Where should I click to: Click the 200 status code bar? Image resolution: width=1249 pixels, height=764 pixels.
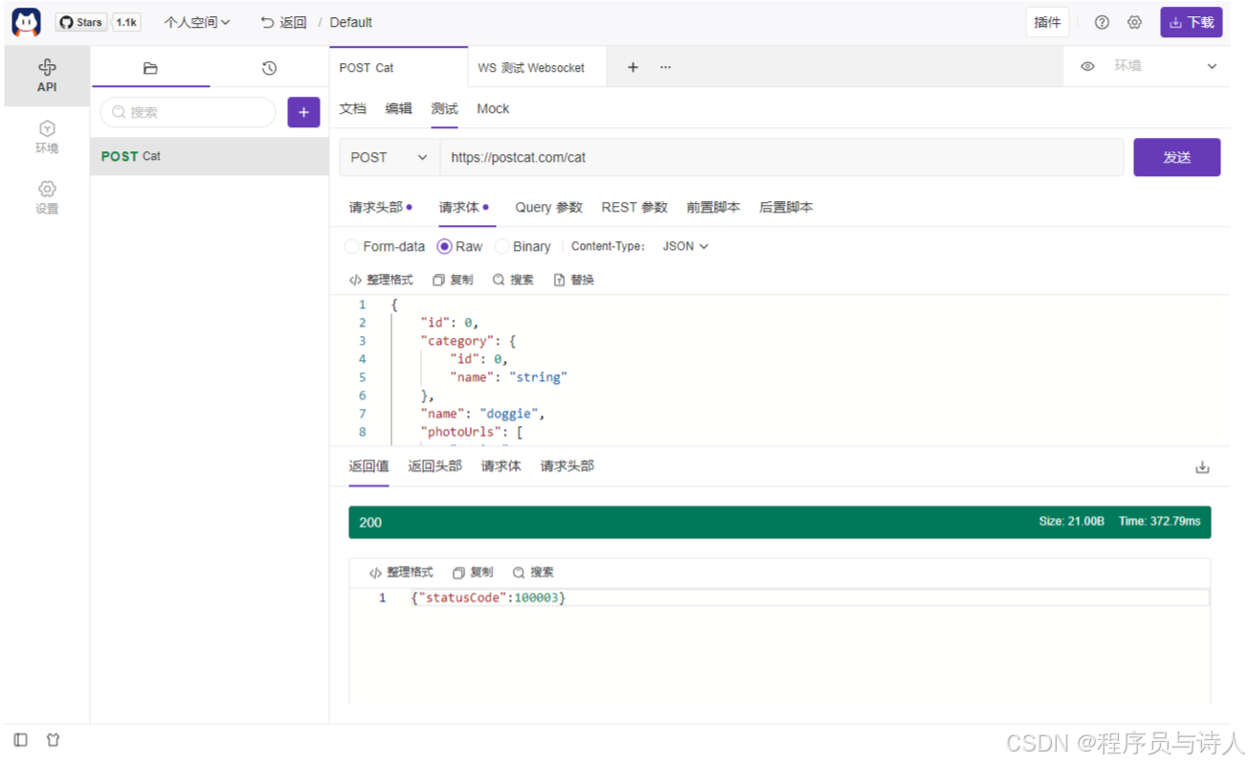[x=779, y=522]
